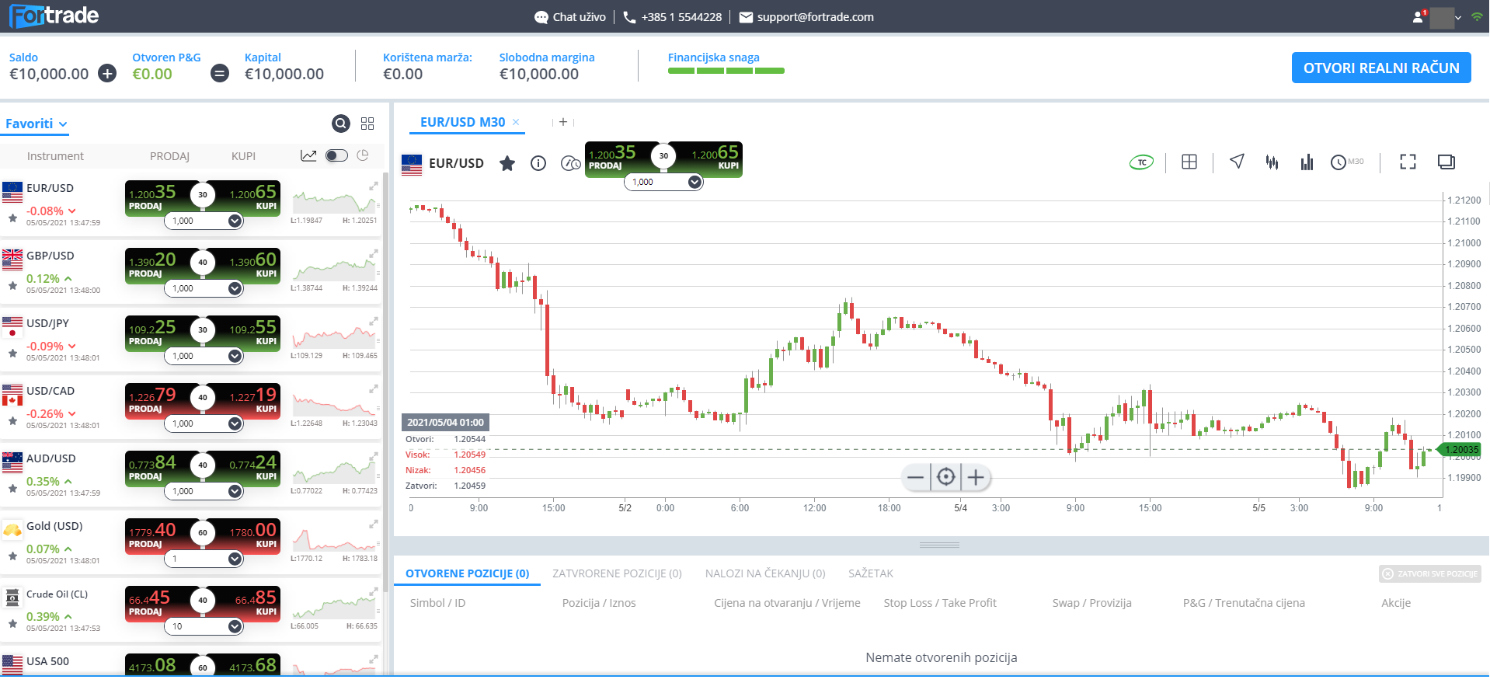Viewport: 1490px width, 683px height.
Task: Open the instrument search icon
Action: pyautogui.click(x=340, y=124)
